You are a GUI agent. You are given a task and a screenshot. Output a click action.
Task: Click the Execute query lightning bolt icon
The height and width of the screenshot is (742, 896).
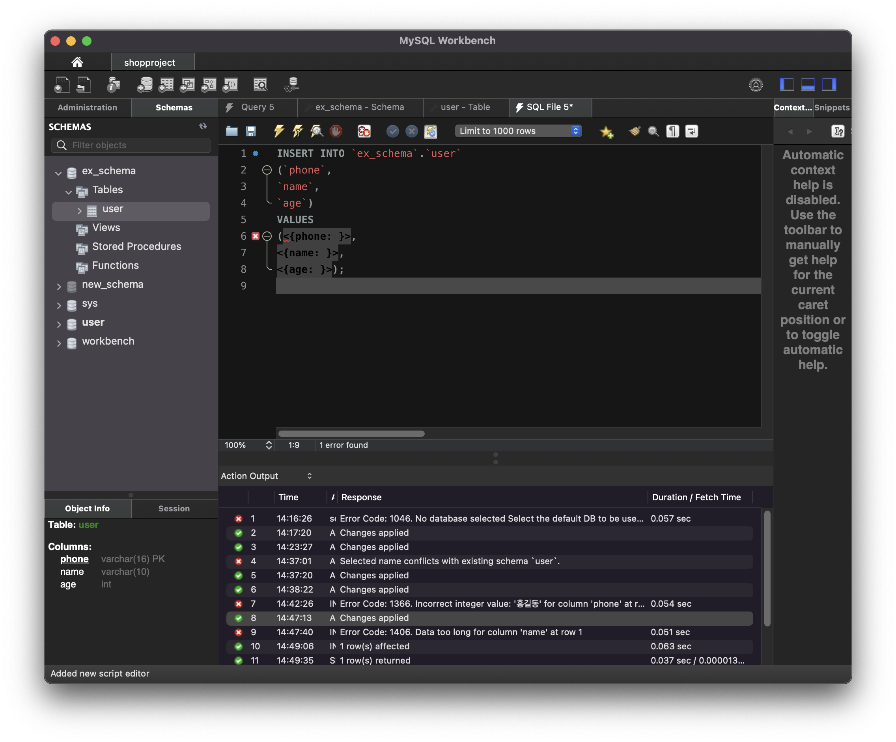pyautogui.click(x=278, y=131)
